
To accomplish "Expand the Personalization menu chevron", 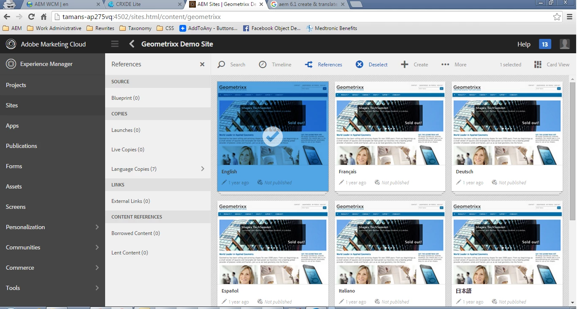I will (97, 227).
